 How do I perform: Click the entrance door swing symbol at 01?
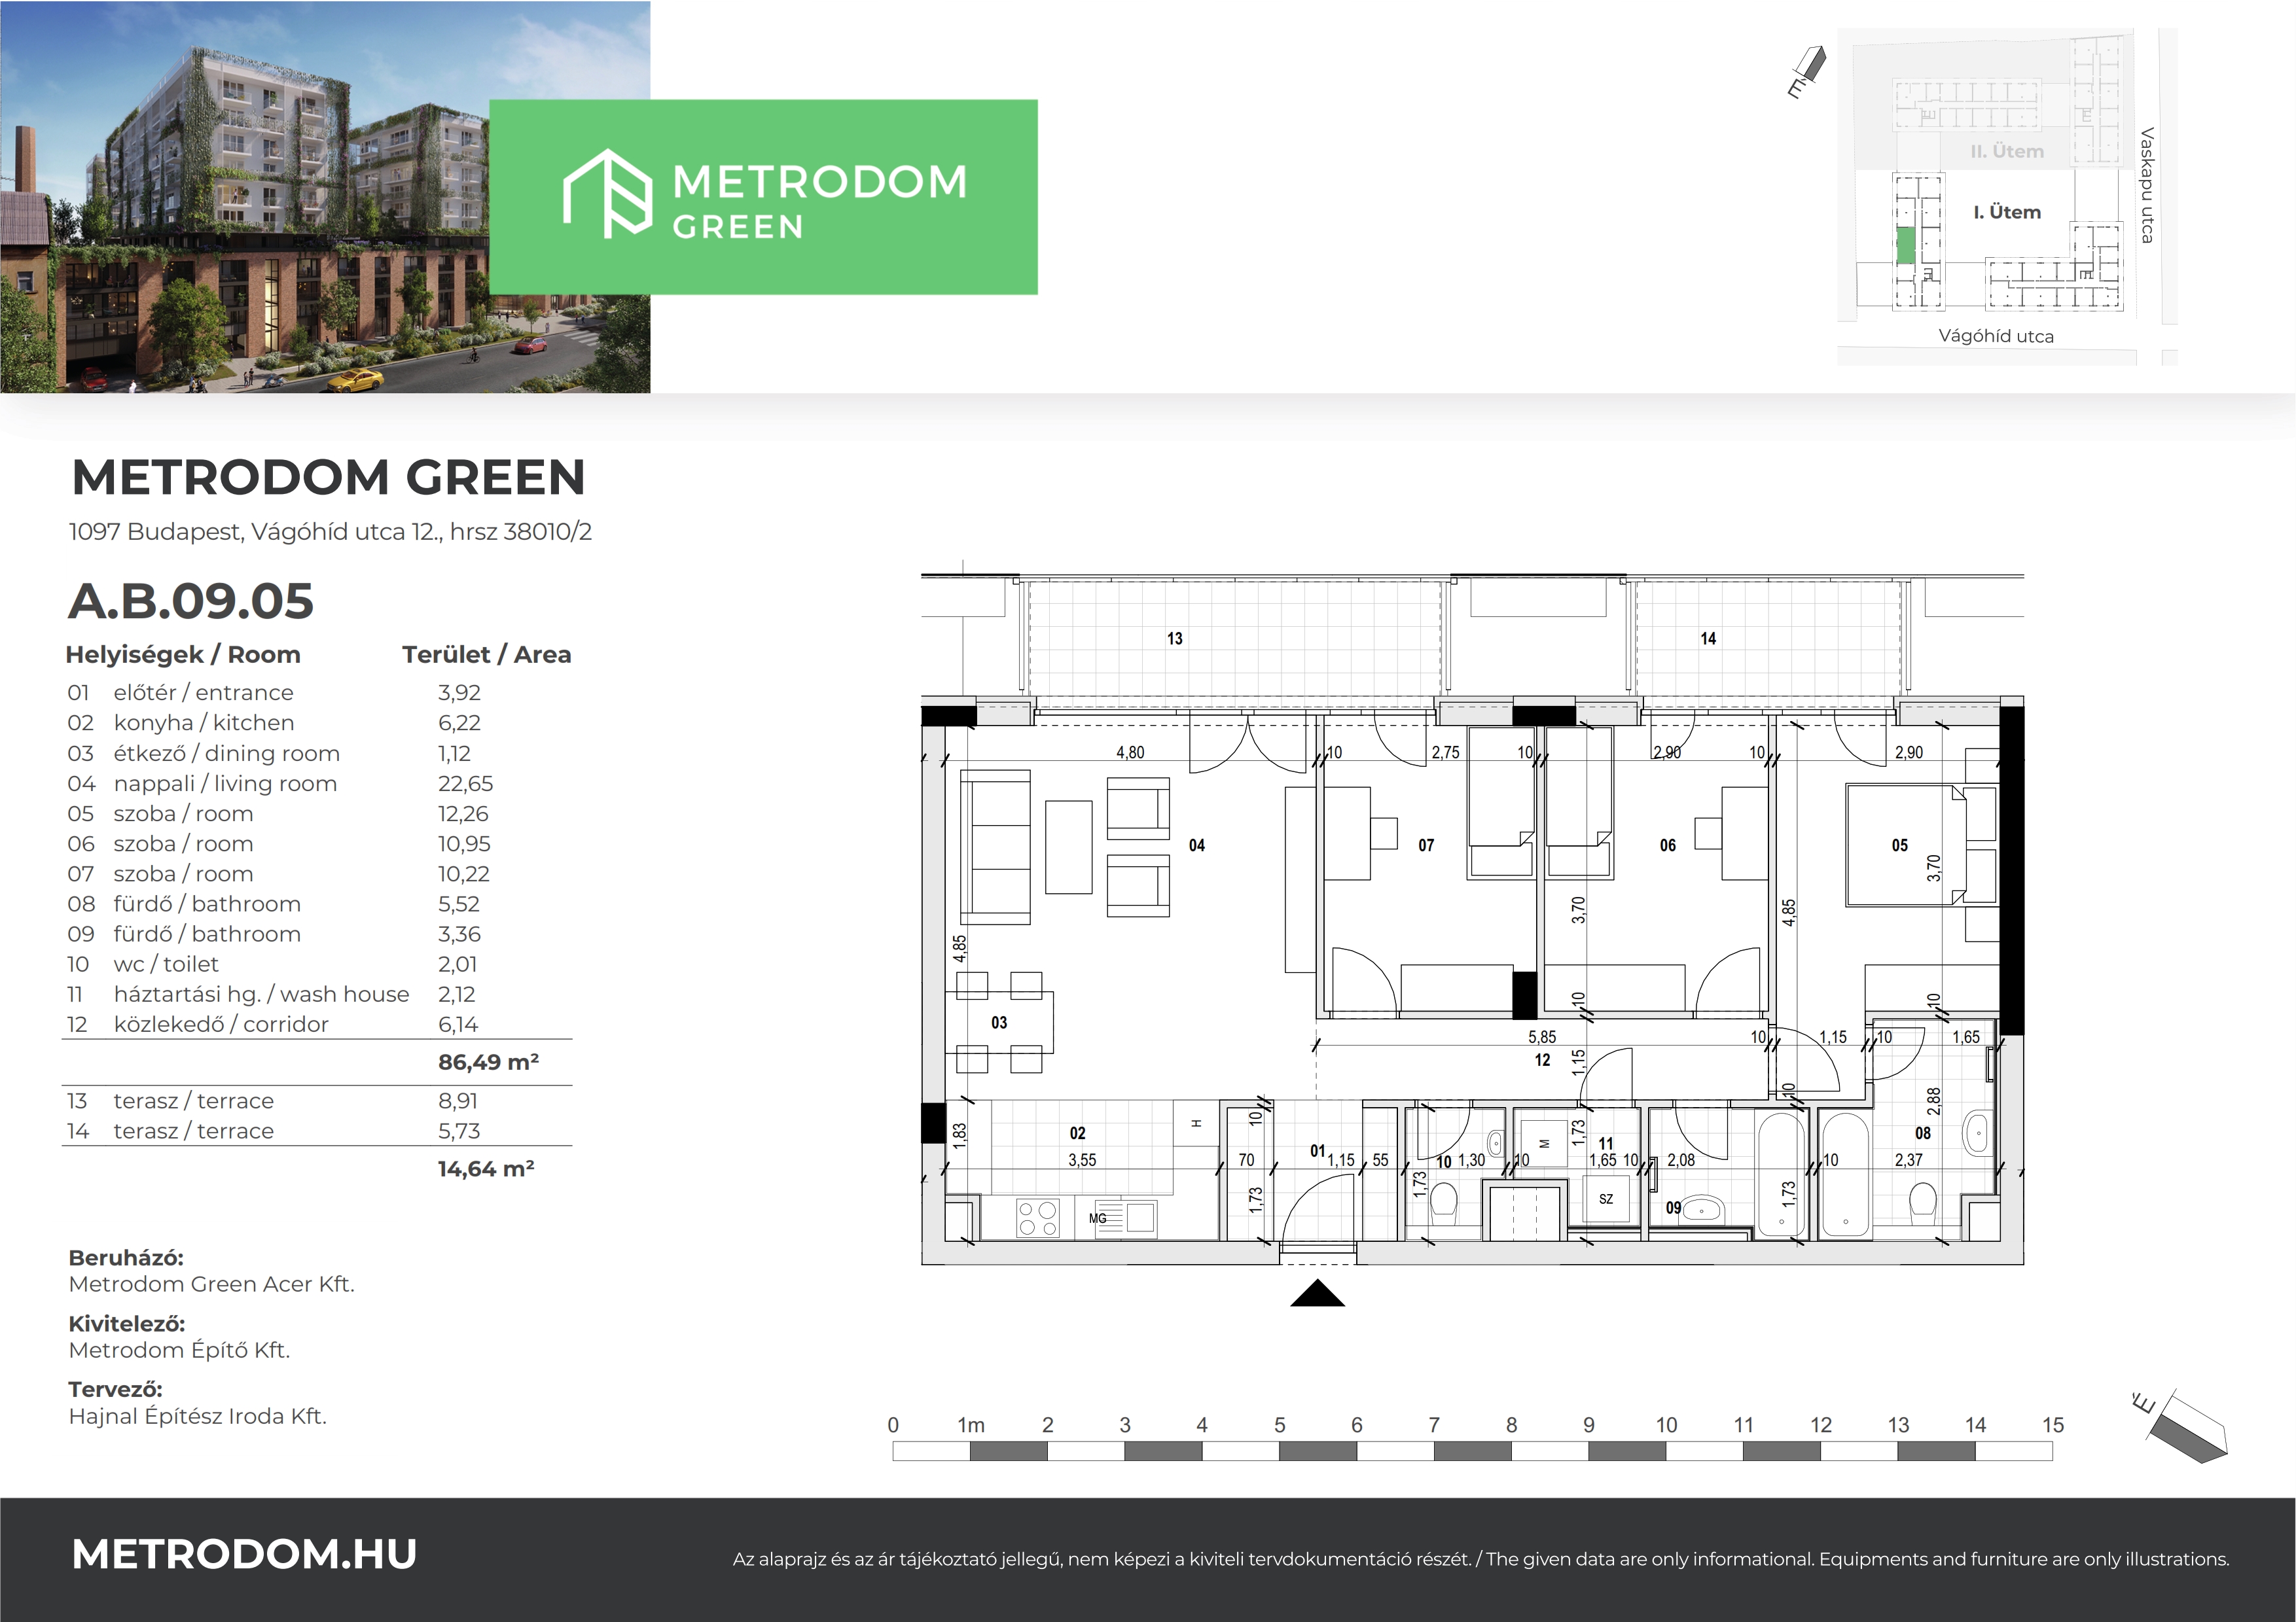coord(1318,1208)
